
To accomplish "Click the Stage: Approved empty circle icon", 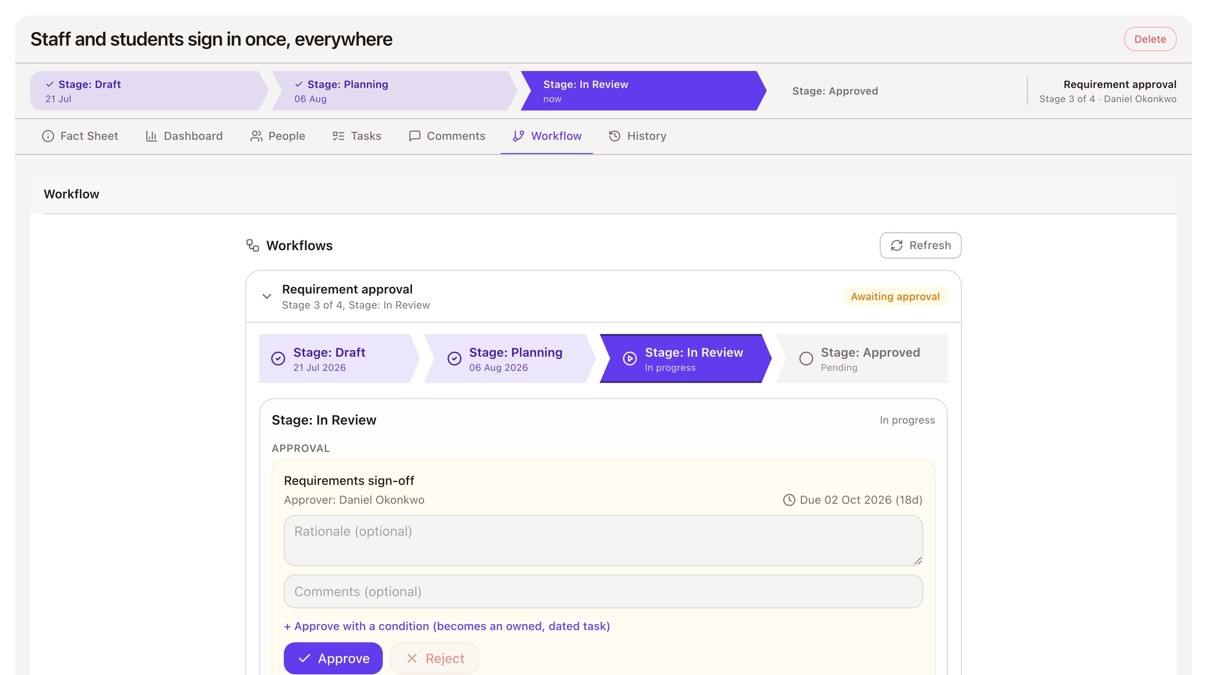I will (x=806, y=359).
